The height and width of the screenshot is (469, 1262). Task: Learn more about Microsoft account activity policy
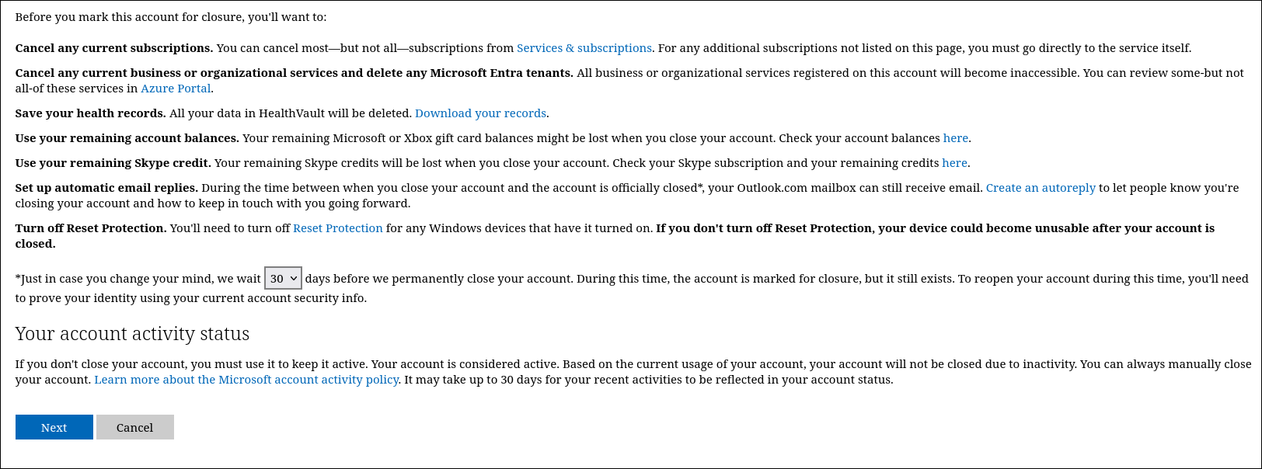(246, 380)
